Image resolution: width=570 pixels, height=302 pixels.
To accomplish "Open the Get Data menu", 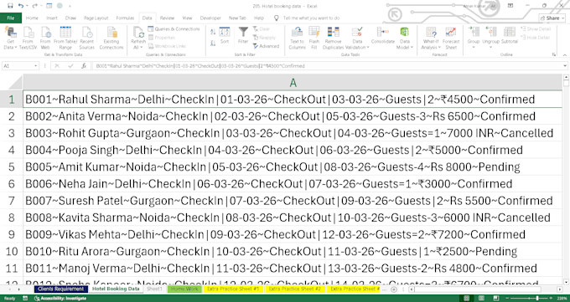I will [x=10, y=38].
